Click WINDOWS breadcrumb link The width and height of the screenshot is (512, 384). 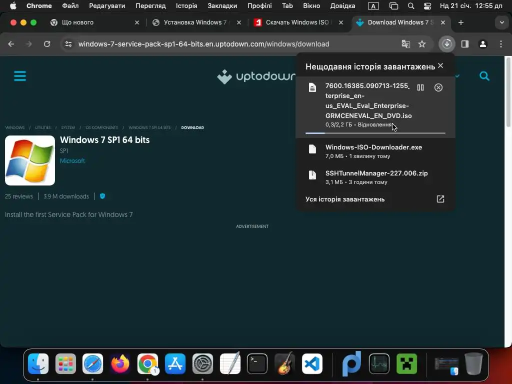pyautogui.click(x=14, y=127)
